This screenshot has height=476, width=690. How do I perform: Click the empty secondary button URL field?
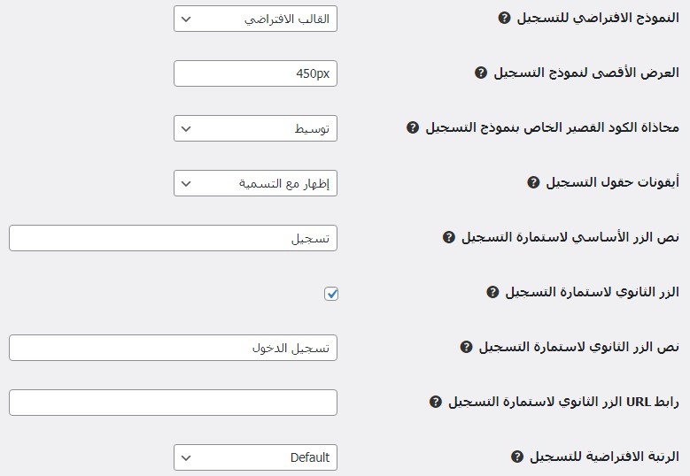(173, 403)
